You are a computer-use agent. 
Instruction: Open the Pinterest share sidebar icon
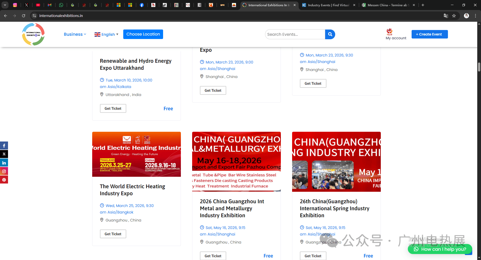coord(4,180)
